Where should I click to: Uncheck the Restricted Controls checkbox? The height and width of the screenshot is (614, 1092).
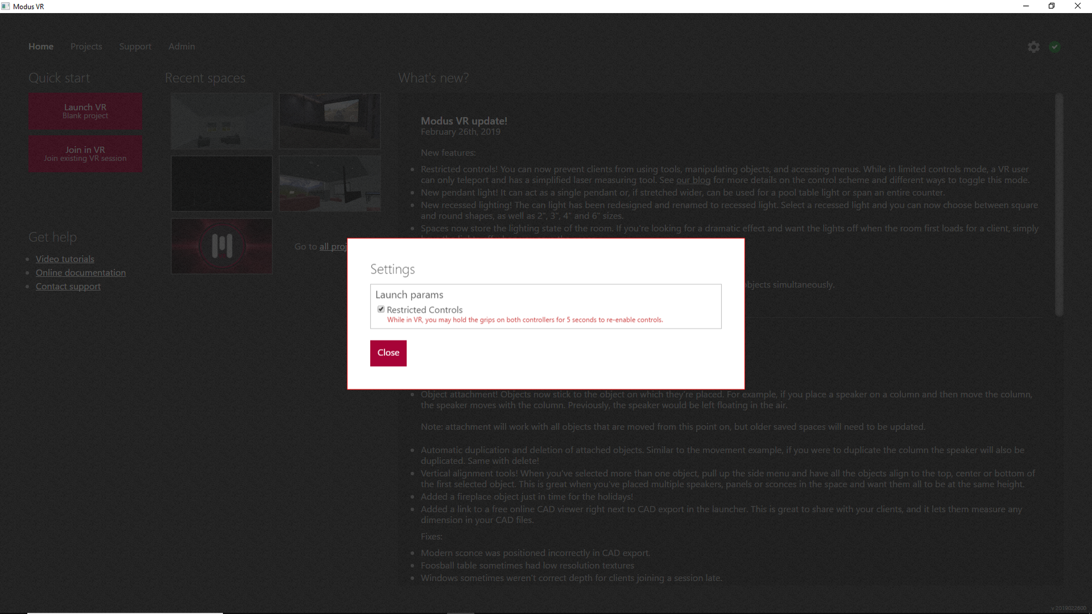coord(381,309)
